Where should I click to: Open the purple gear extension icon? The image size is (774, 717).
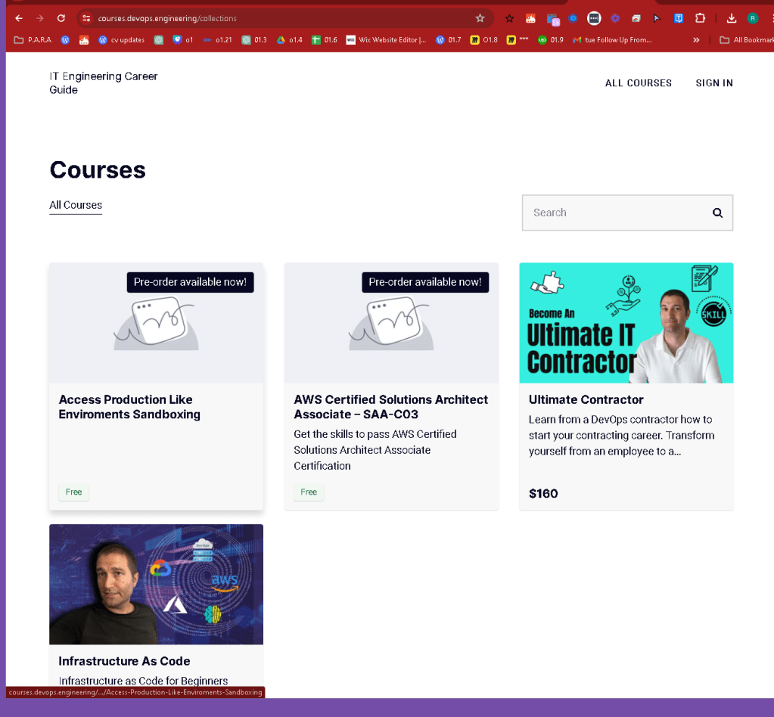click(615, 18)
